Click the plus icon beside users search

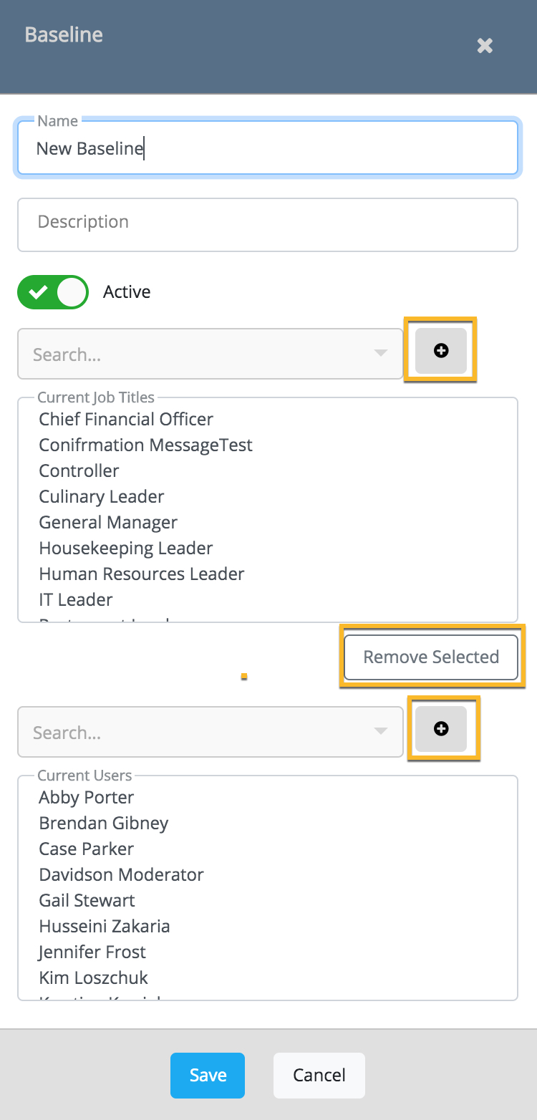point(442,728)
